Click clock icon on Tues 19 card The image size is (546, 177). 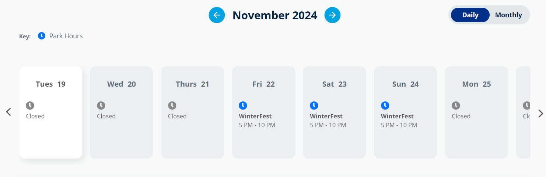[x=30, y=106]
